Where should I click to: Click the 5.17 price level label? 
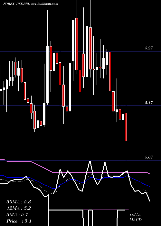click(149, 103)
